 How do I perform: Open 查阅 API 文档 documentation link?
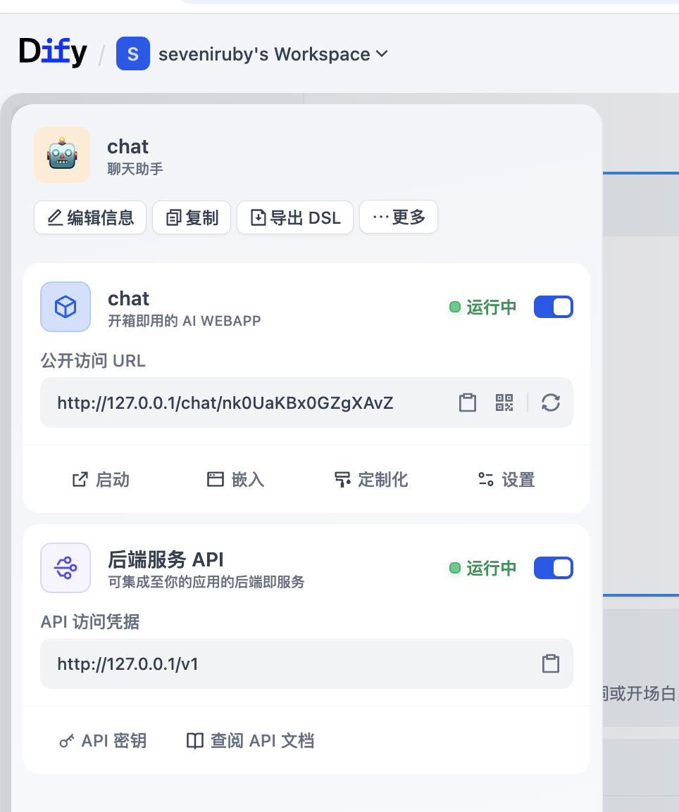(250, 741)
